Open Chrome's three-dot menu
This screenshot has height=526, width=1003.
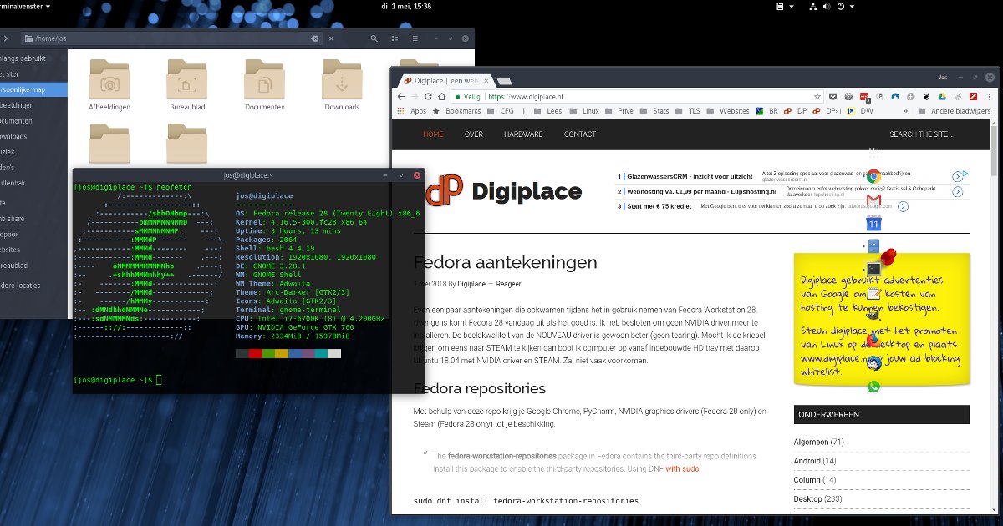989,96
